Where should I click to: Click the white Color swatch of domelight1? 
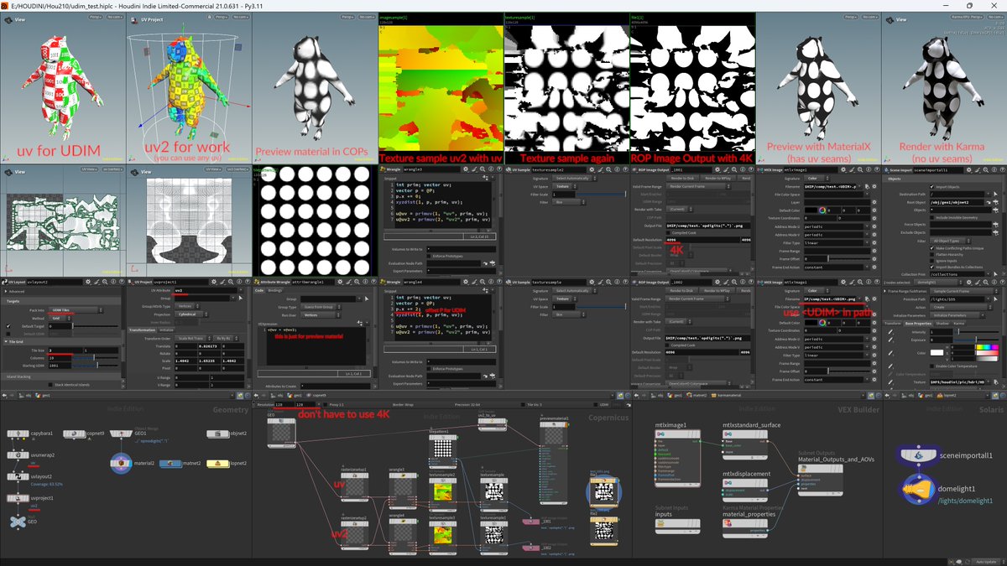tap(937, 352)
